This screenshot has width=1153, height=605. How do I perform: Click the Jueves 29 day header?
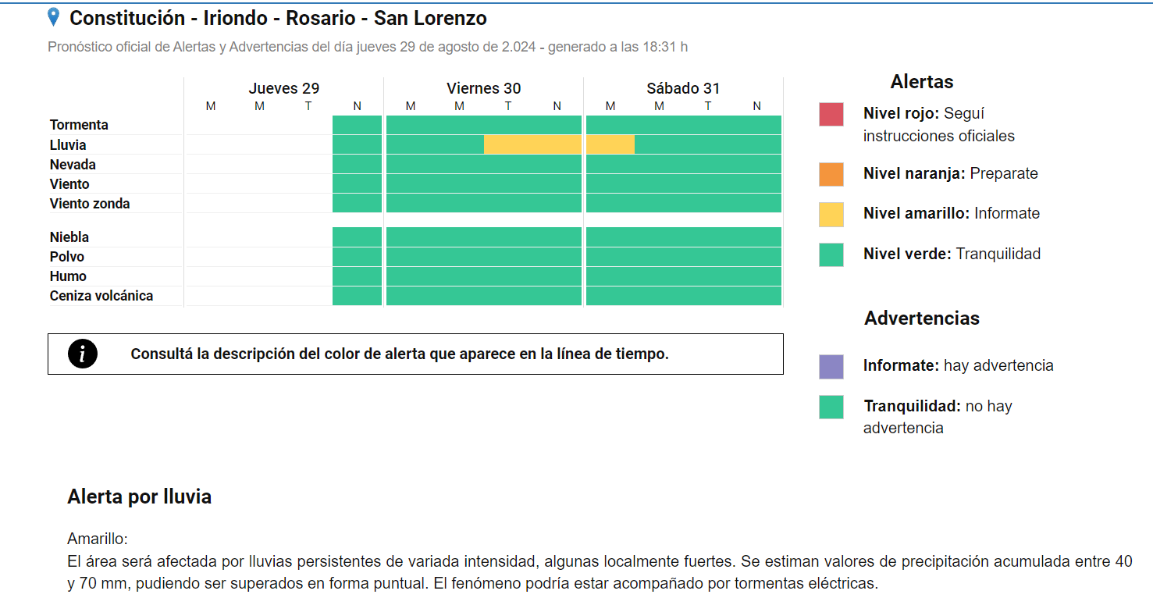[284, 88]
